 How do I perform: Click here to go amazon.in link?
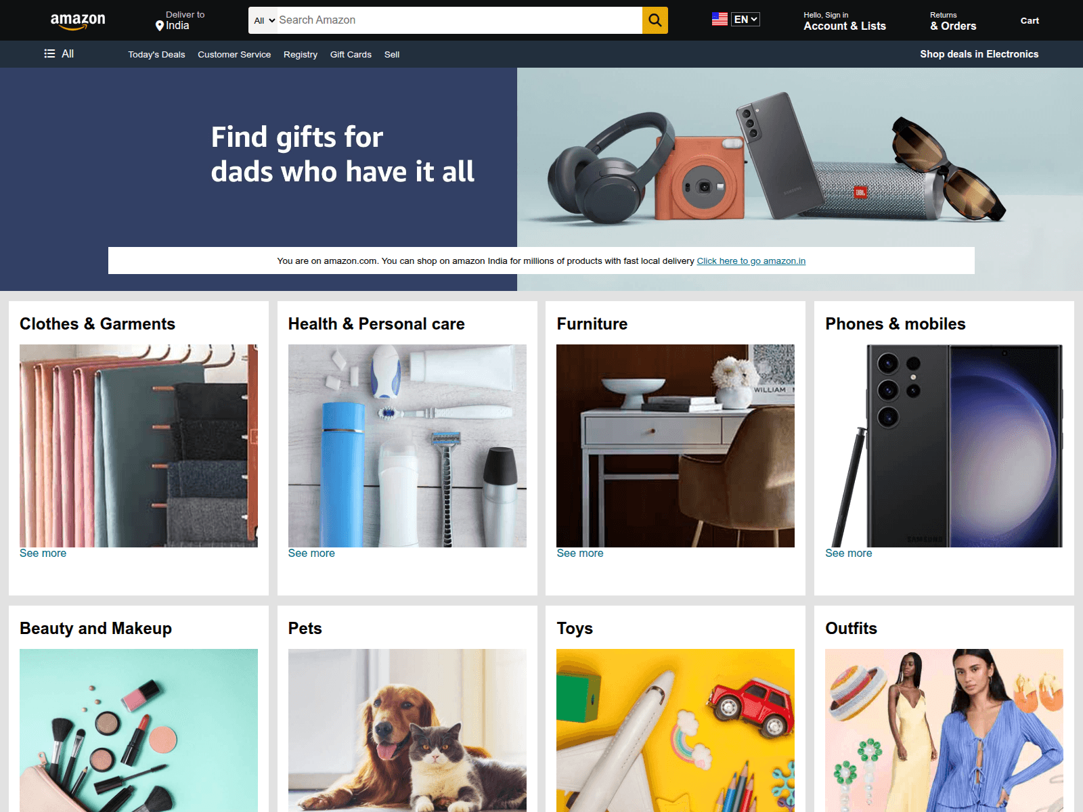point(751,261)
